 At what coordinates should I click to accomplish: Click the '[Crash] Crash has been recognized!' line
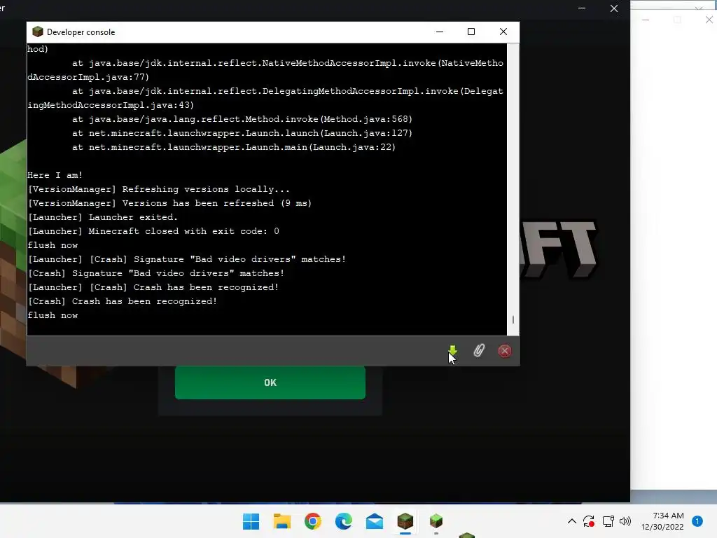(x=123, y=301)
